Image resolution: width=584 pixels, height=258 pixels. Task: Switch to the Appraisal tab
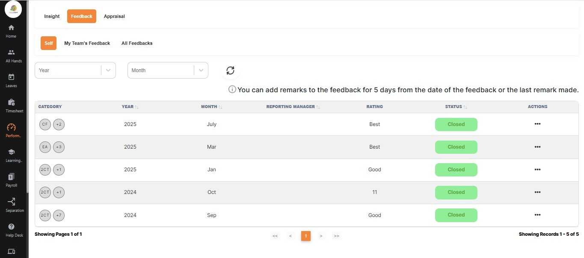tap(114, 16)
